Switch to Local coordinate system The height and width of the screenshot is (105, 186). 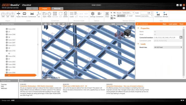[130, 16]
